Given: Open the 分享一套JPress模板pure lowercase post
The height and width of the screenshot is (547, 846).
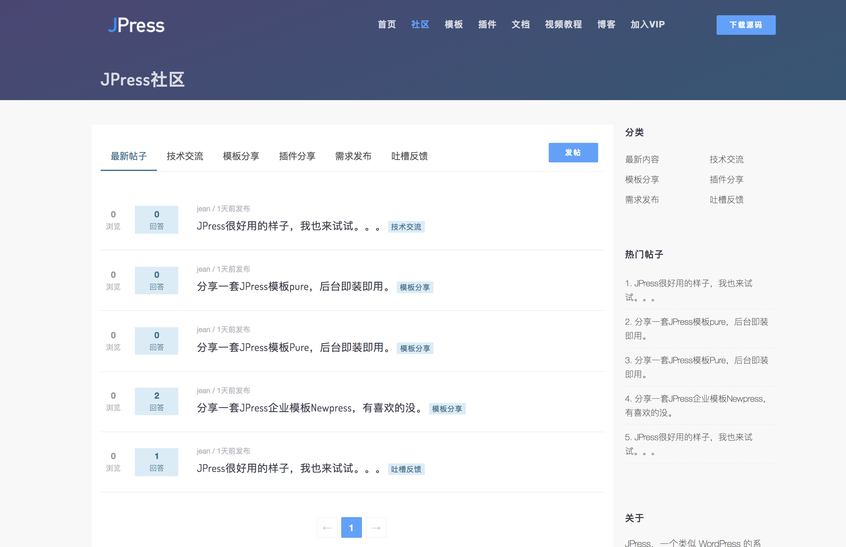Looking at the screenshot, I should click(294, 286).
